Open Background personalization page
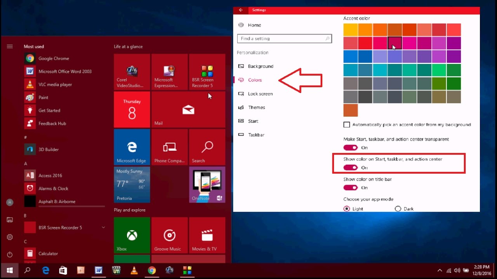 point(261,66)
